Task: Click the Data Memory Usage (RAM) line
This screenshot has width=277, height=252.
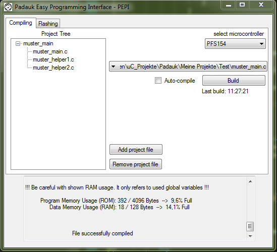Action: tap(120, 207)
